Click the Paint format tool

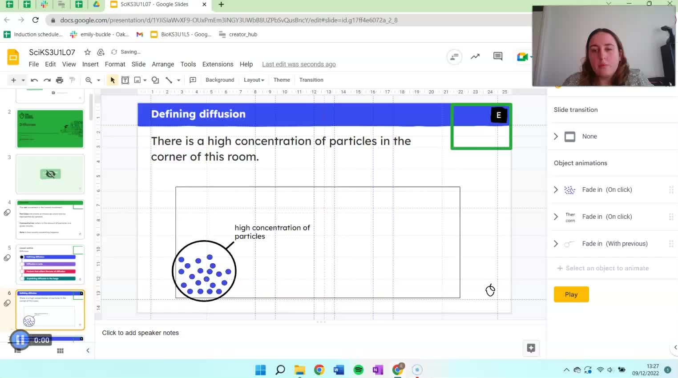click(72, 80)
